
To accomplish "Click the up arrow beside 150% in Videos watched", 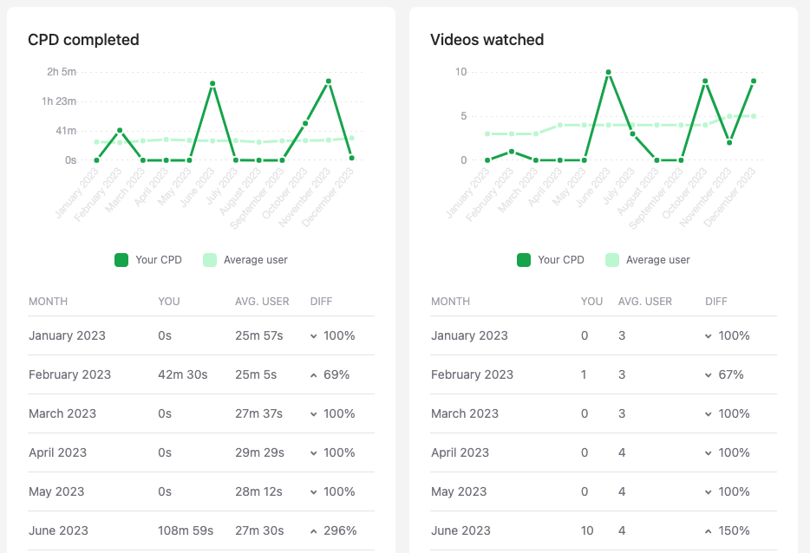I will (709, 530).
